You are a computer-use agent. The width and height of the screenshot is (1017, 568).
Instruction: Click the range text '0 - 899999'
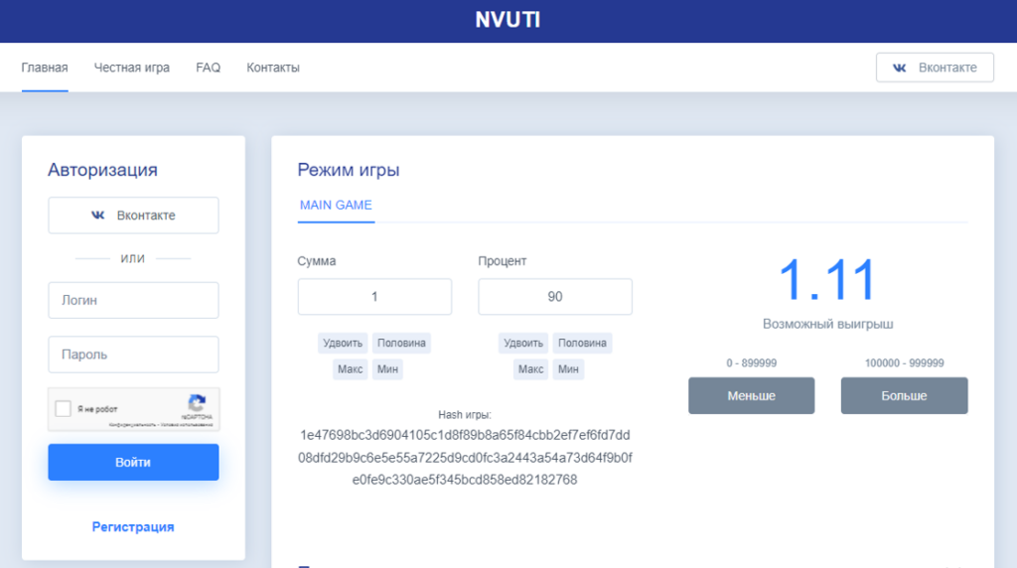click(752, 363)
